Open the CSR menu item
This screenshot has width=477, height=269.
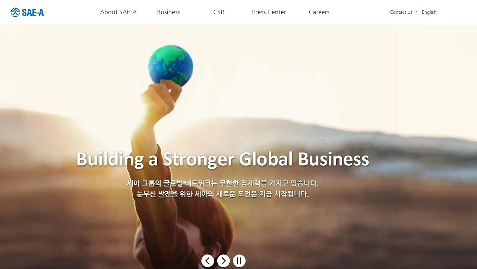coord(219,12)
